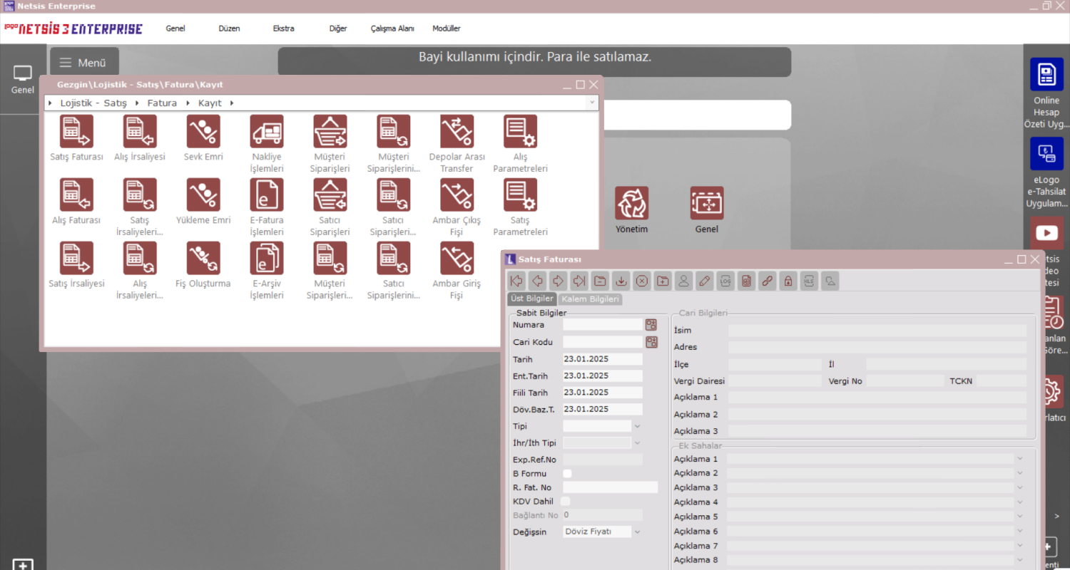This screenshot has height=570, width=1070.
Task: Open Satıcı Siparişleri with the basket icon
Action: [x=330, y=195]
